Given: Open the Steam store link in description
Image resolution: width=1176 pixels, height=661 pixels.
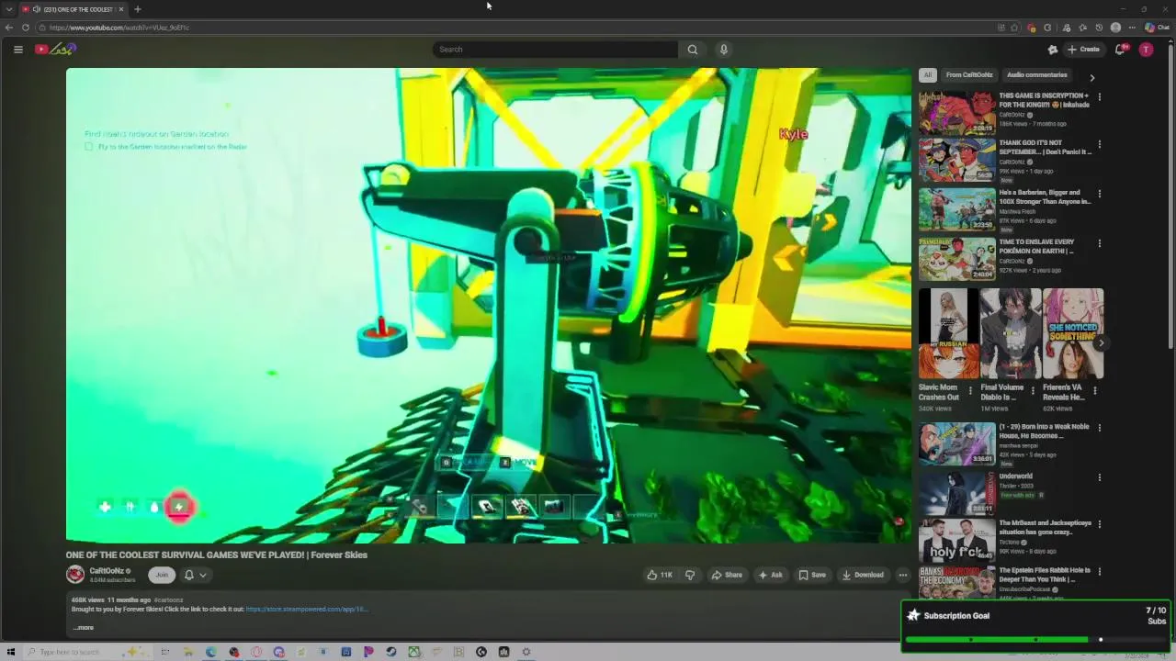Looking at the screenshot, I should (306, 610).
